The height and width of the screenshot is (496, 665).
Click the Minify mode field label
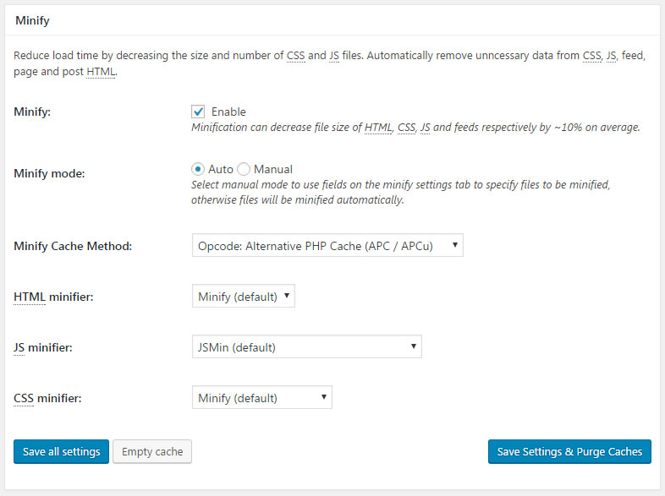(x=49, y=174)
